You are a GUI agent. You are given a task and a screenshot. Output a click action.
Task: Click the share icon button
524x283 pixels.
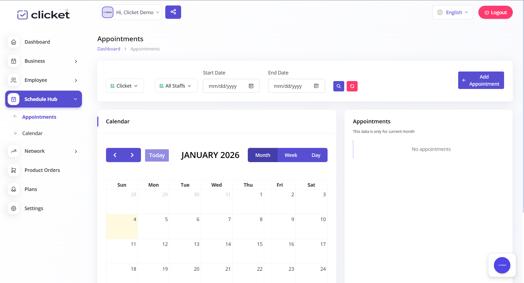point(173,12)
